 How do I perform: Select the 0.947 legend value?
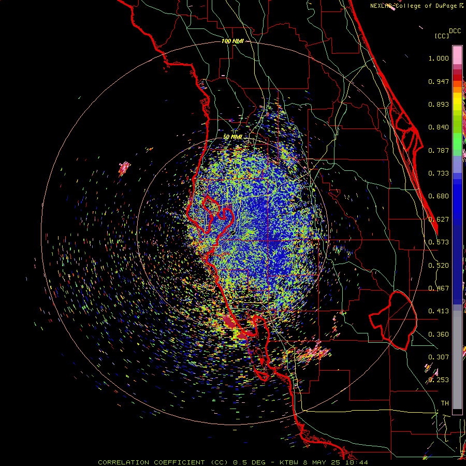tap(439, 81)
